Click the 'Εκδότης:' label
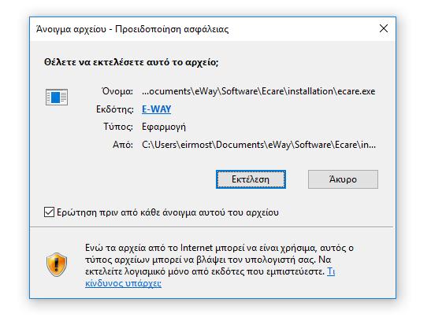Viewport: 431px width, 317px height. 114,109
